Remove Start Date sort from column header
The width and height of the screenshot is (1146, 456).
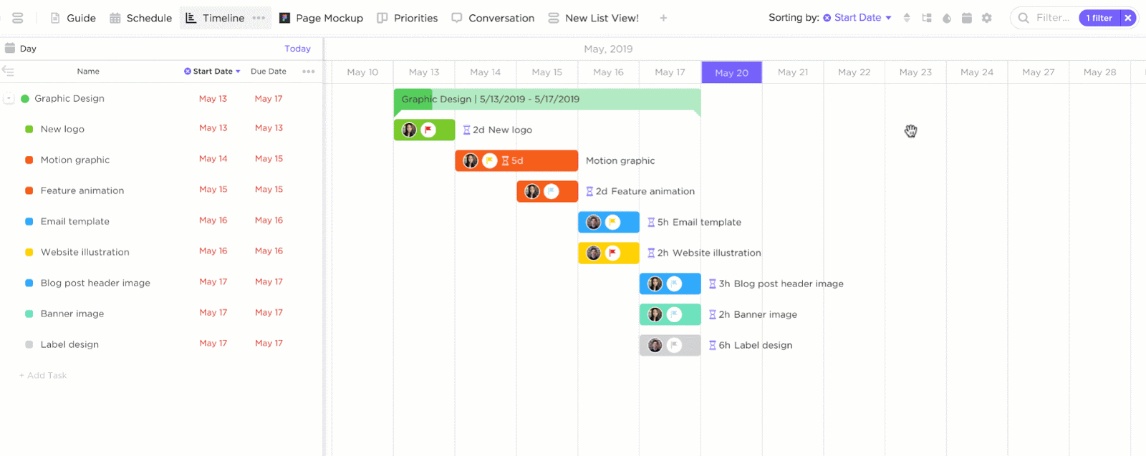click(x=188, y=72)
